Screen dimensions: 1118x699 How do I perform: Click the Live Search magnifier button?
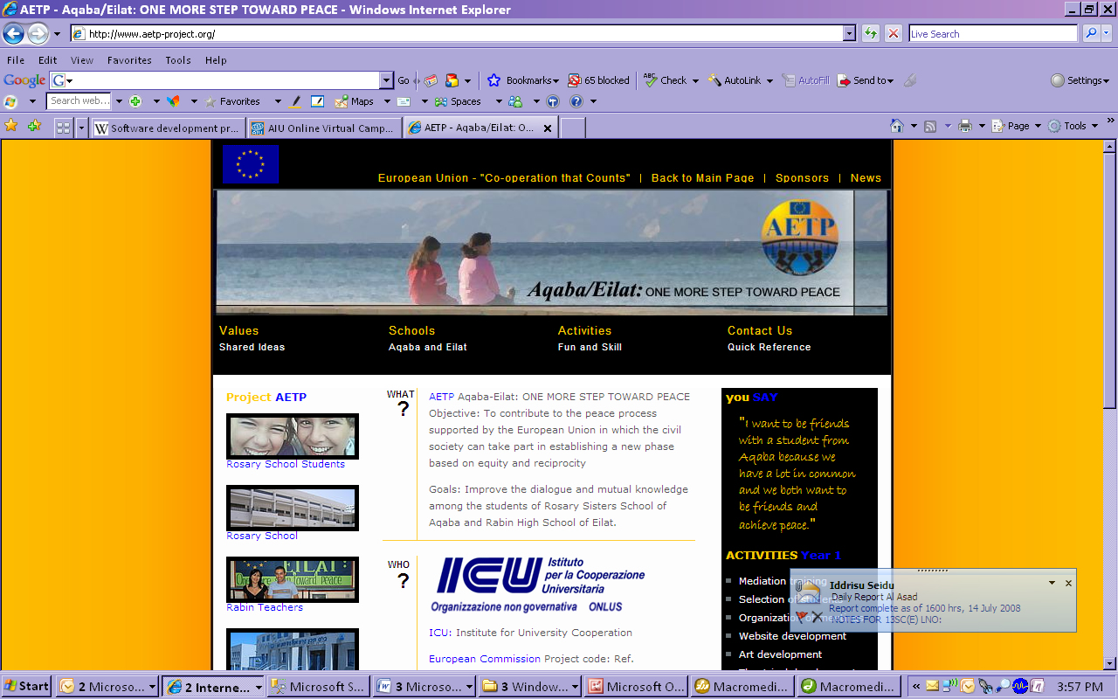(x=1090, y=33)
